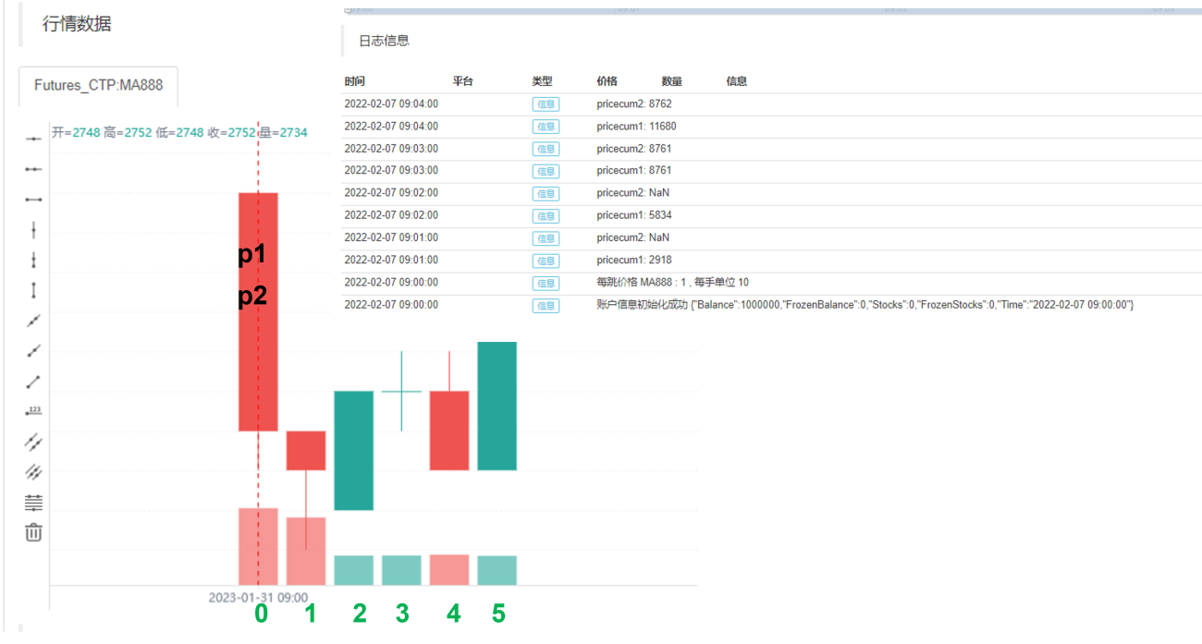The width and height of the screenshot is (1202, 644).
Task: Click the 信息 badge in pricecum1: 5834 row
Action: click(546, 215)
